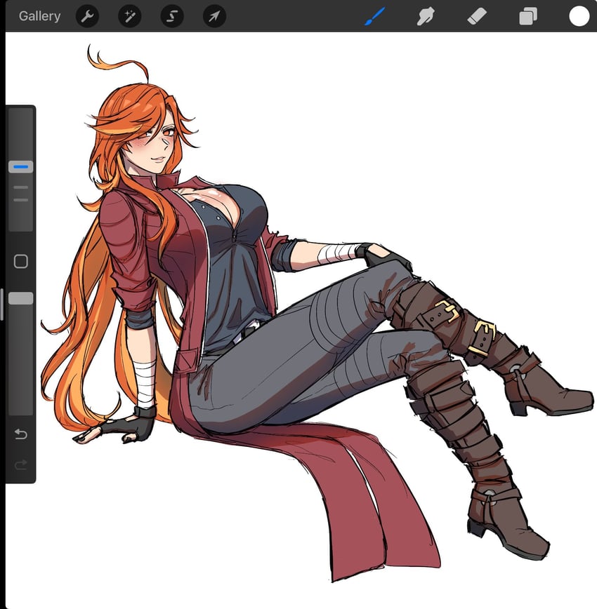Select the Smudge finger tool

[x=426, y=17]
